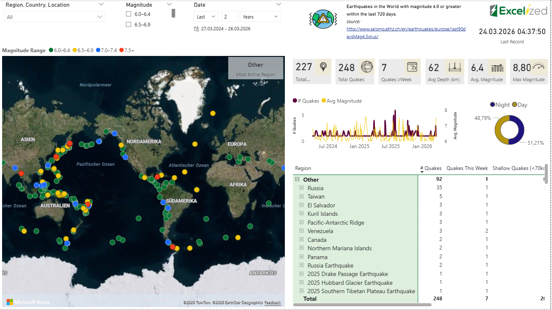Click the calendar icon beside the date range
552x310 pixels.
(x=196, y=29)
